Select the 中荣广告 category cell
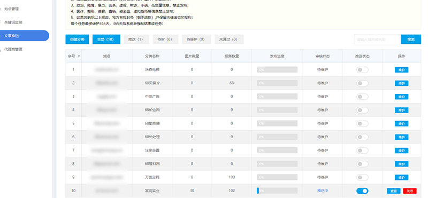This screenshot has height=198, width=428. tap(152, 97)
